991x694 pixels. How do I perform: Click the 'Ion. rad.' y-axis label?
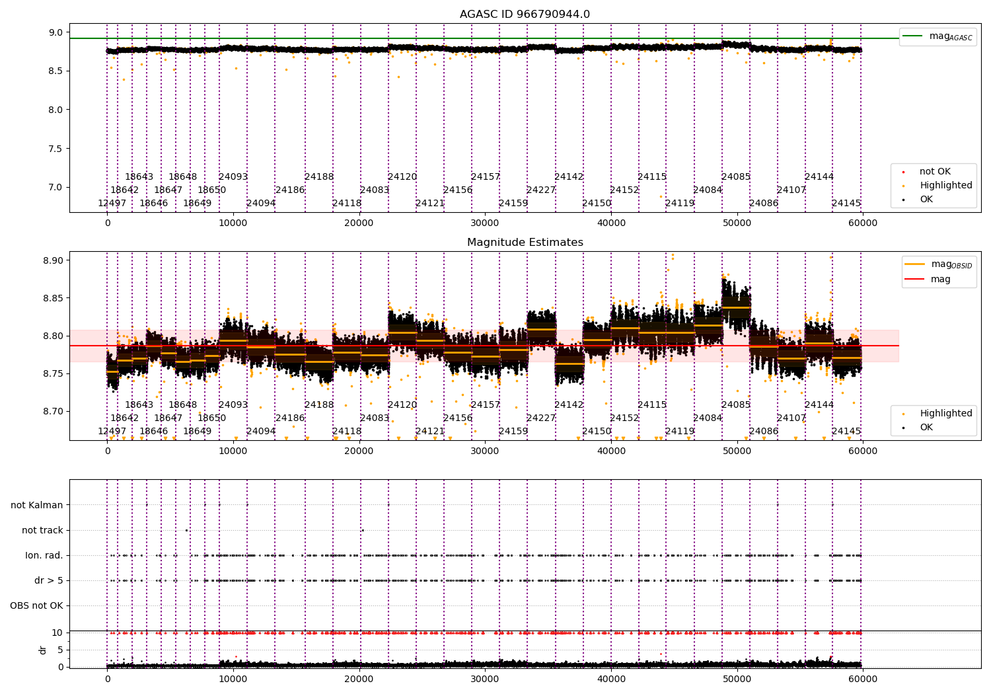pyautogui.click(x=44, y=555)
